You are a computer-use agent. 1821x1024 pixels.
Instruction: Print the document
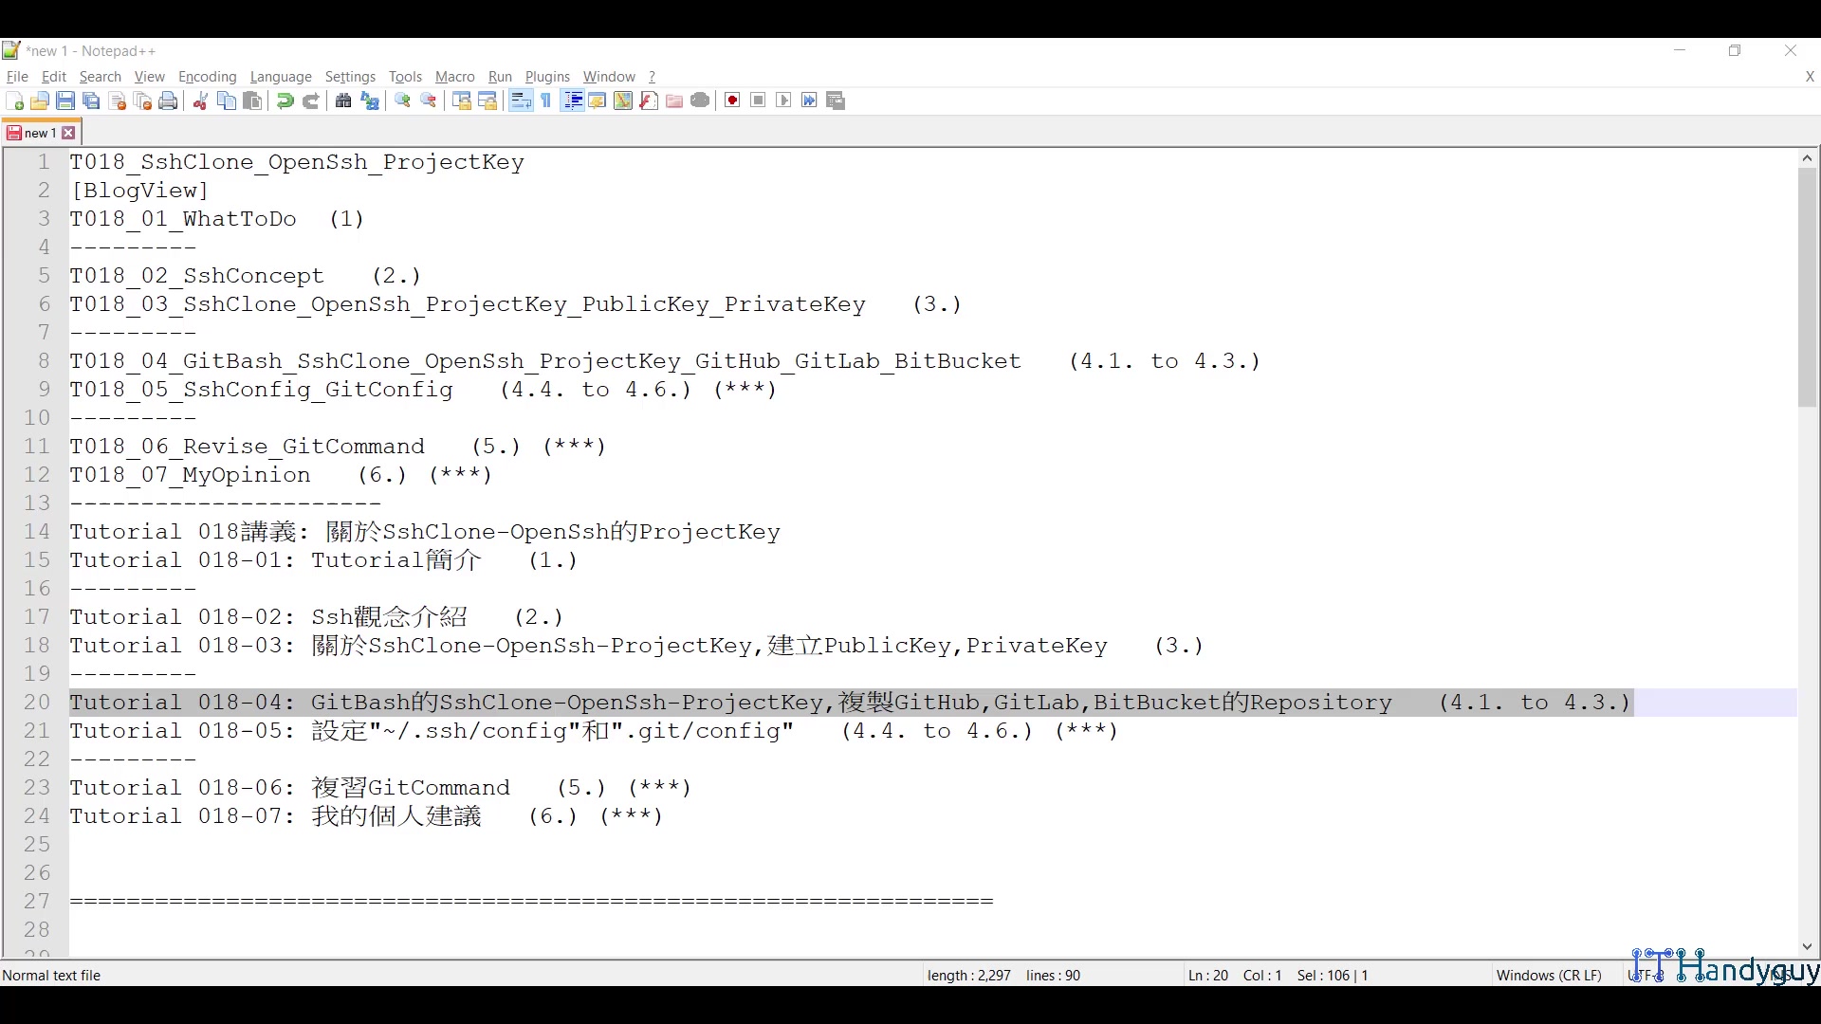(168, 101)
